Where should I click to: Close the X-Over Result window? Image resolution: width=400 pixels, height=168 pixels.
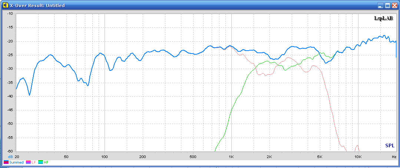tap(394, 5)
